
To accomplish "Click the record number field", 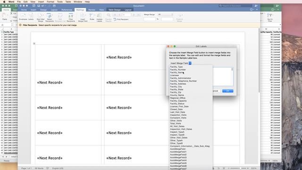I will coord(126,15).
